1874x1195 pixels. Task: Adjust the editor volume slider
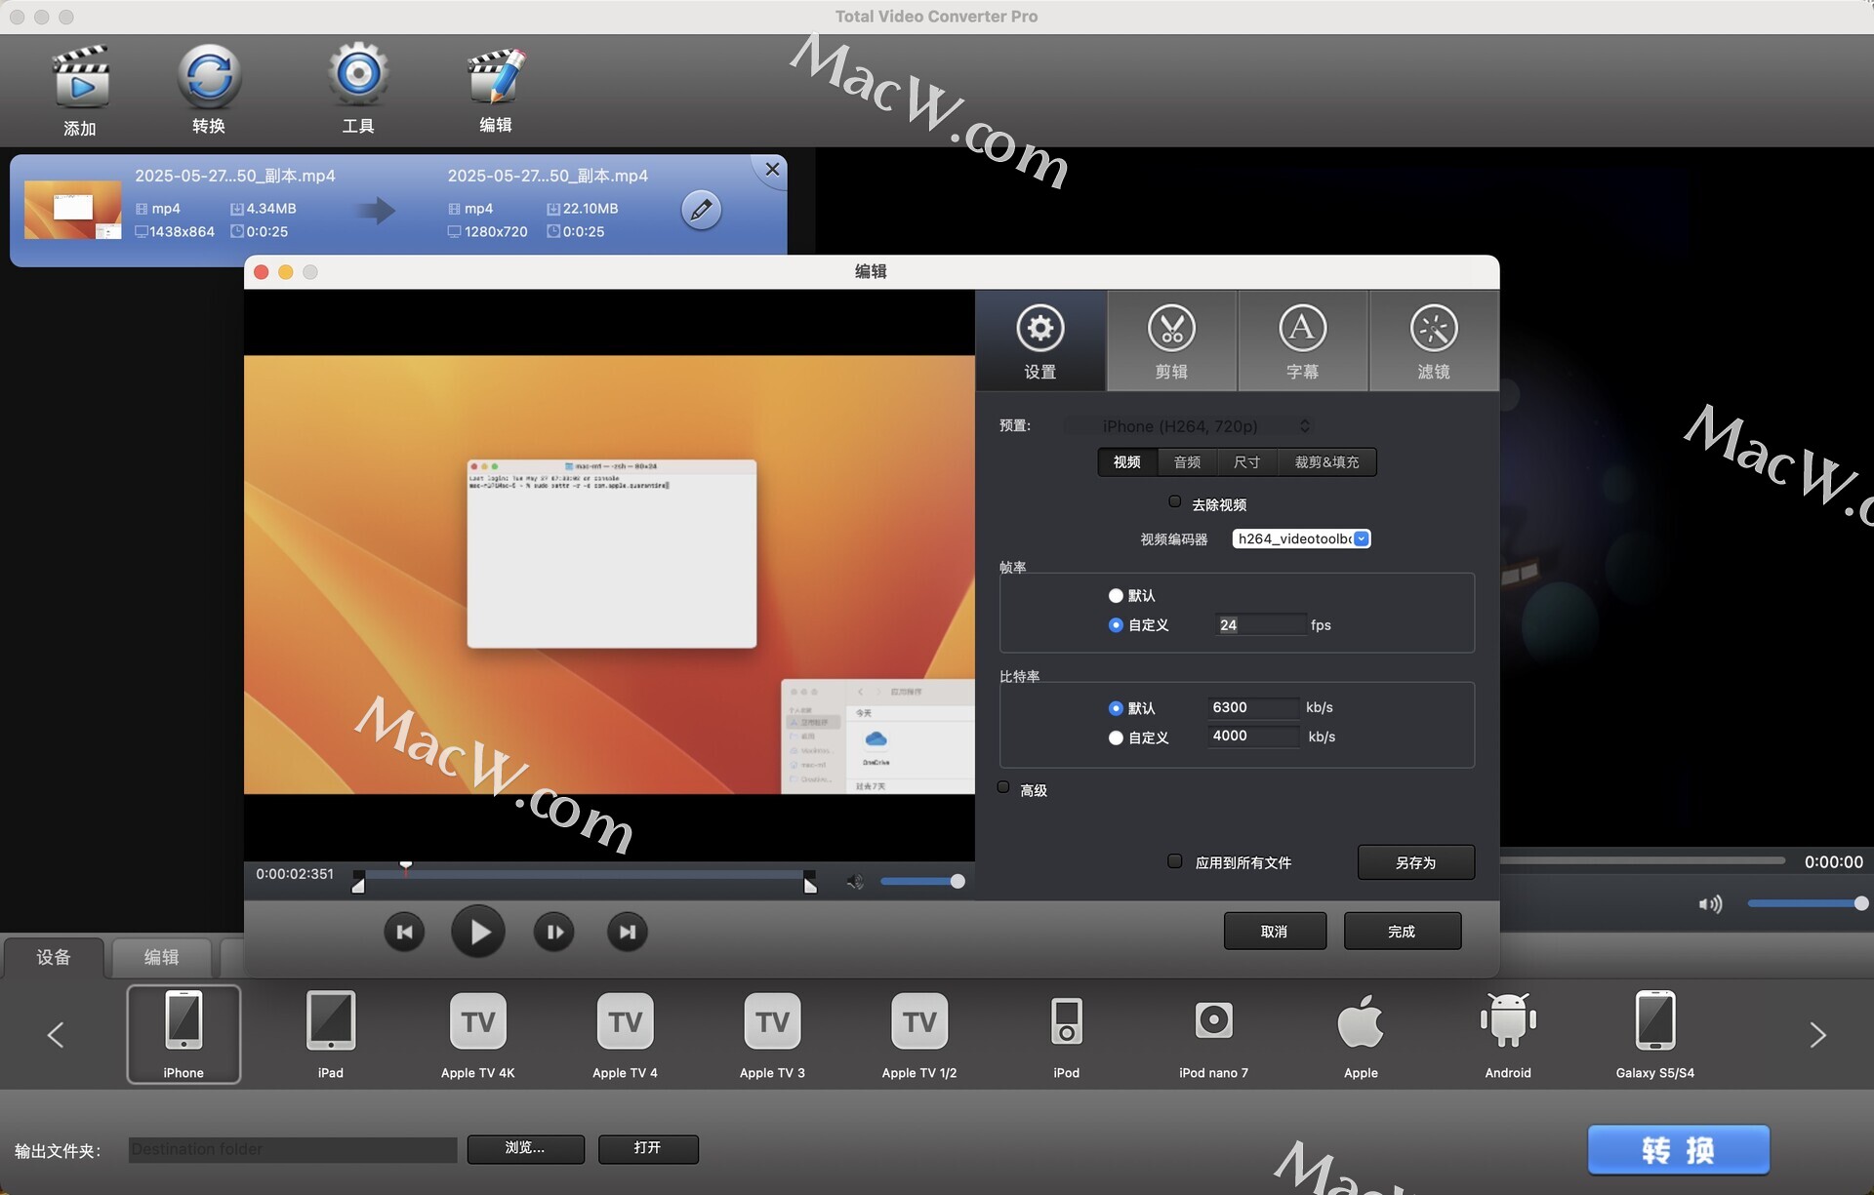921,882
